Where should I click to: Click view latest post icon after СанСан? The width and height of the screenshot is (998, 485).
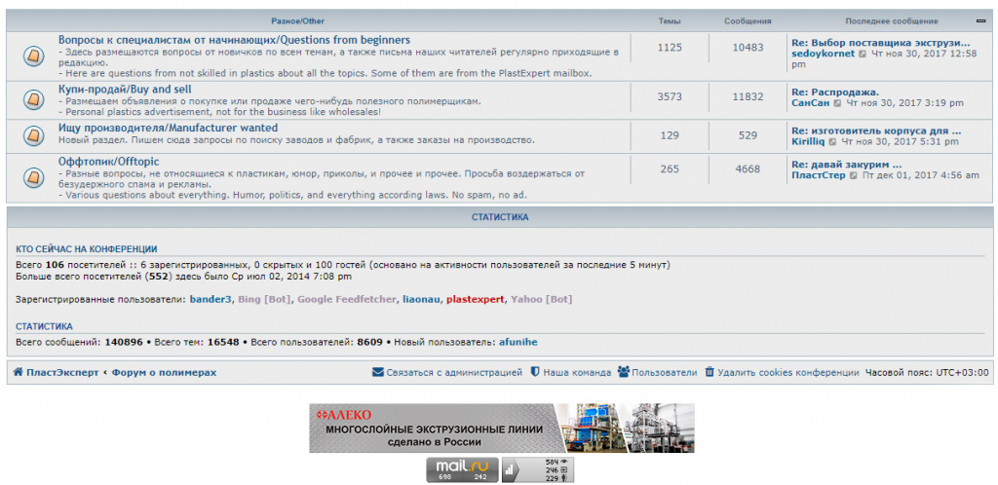pos(838,102)
